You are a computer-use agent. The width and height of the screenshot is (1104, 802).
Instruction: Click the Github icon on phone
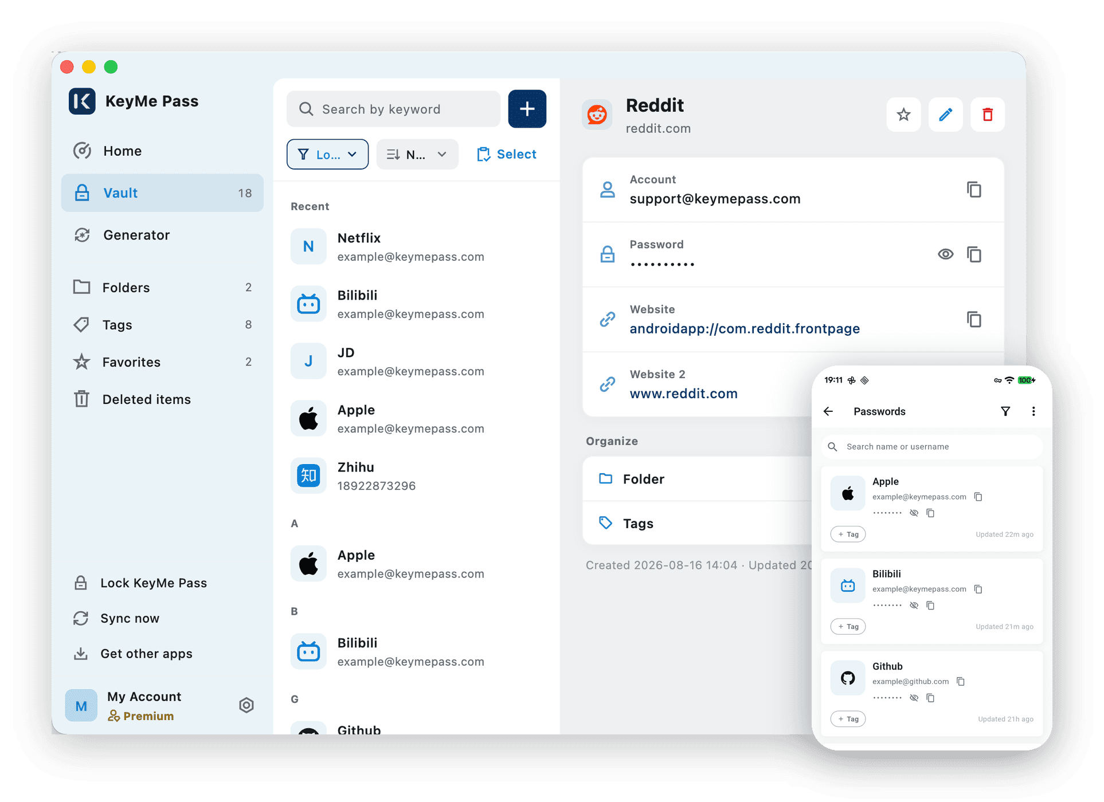pyautogui.click(x=848, y=678)
